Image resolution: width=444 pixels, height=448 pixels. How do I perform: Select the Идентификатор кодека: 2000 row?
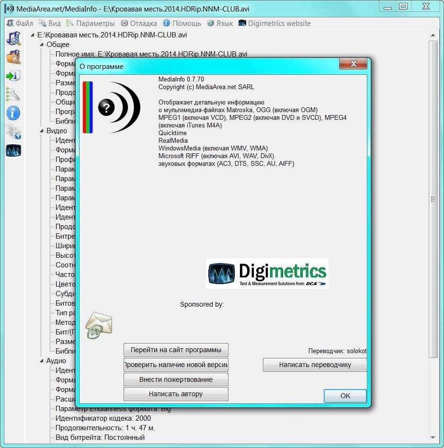[x=103, y=418]
